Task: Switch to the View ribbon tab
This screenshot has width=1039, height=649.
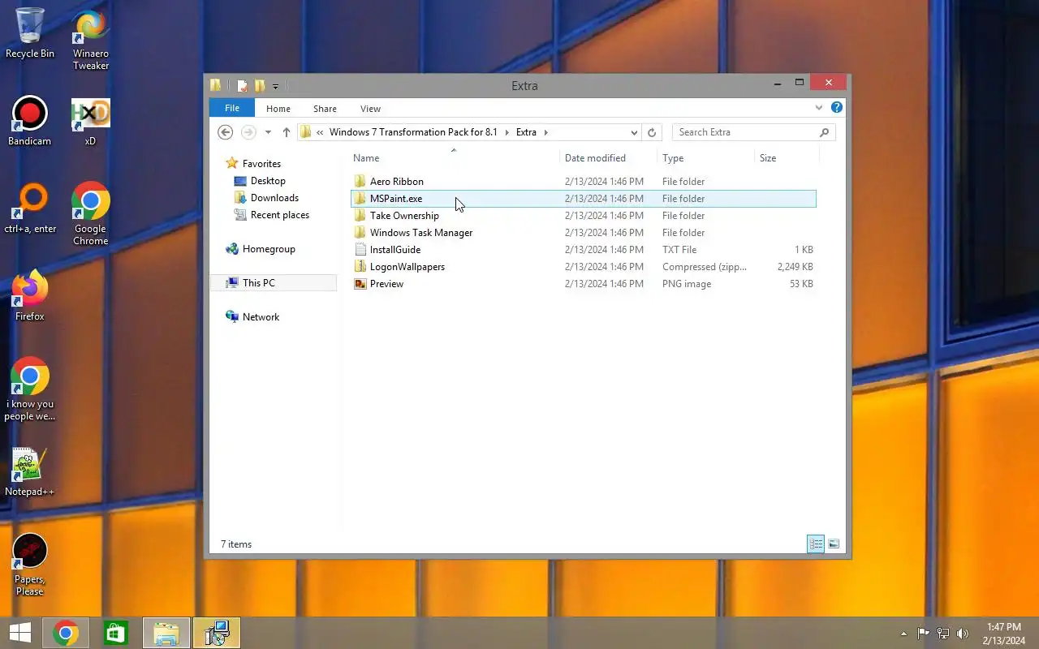Action: pyautogui.click(x=370, y=109)
